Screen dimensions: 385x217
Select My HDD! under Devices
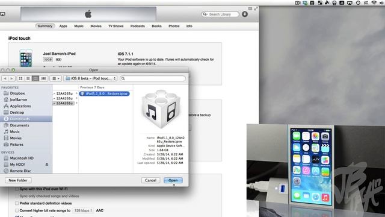tap(17, 165)
